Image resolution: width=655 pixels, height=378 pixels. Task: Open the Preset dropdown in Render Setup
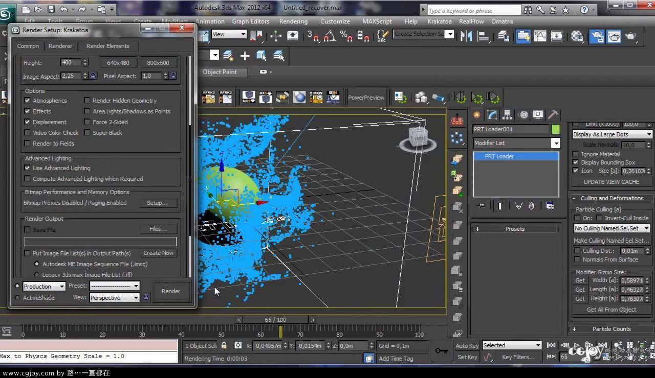115,286
